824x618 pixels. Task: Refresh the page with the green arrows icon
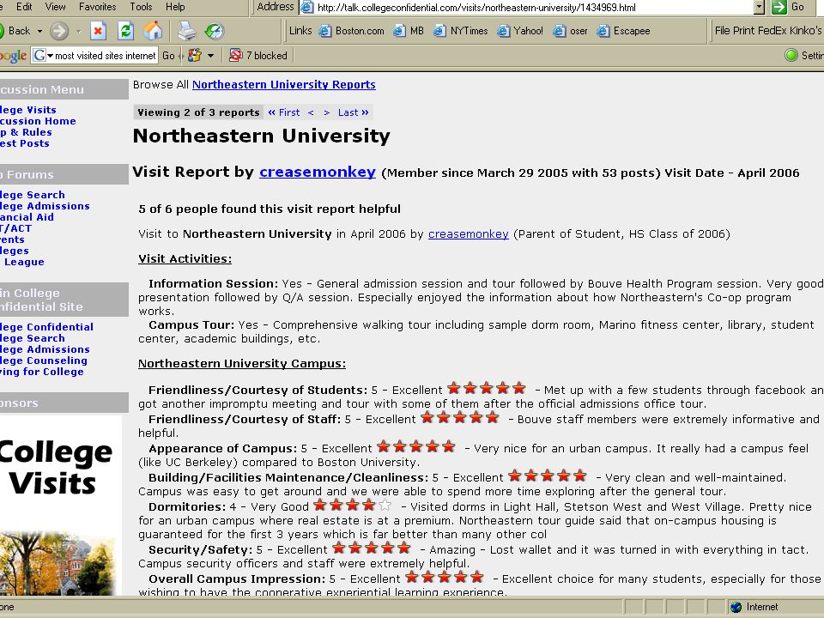(125, 31)
